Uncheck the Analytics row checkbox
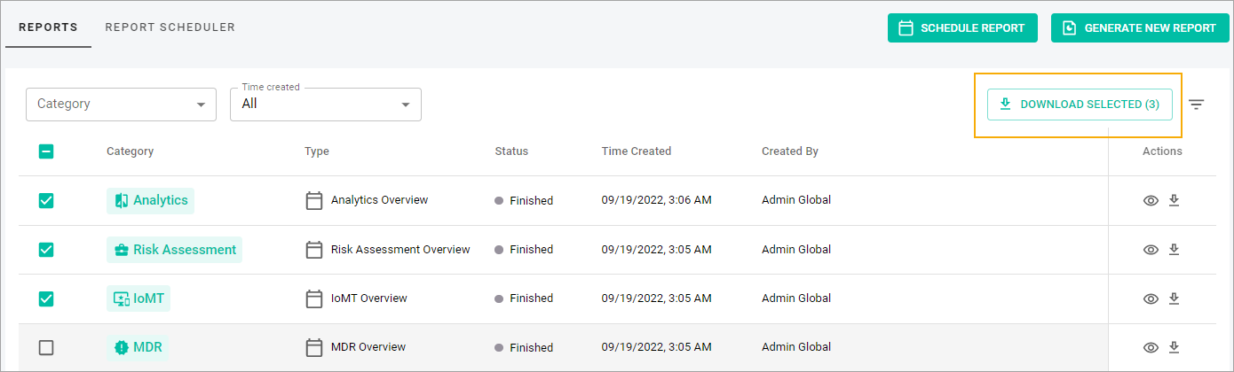 [x=46, y=201]
